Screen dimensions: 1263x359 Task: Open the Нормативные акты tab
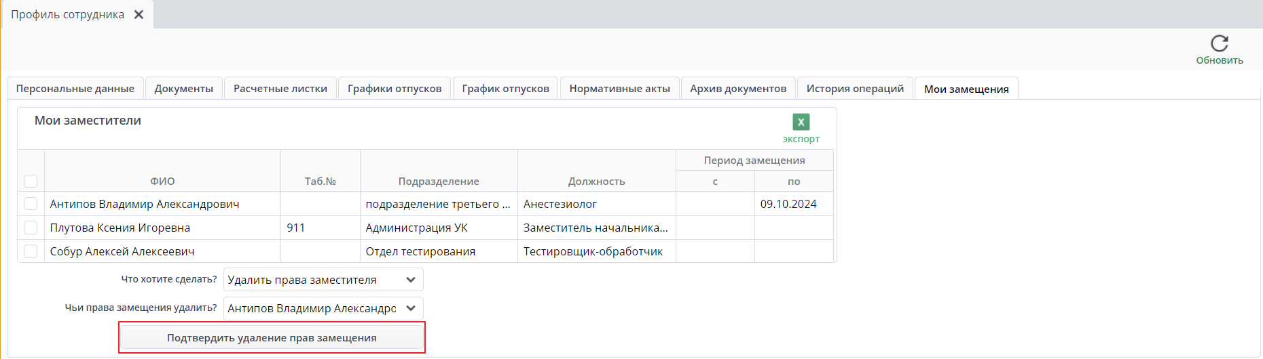[x=619, y=88]
